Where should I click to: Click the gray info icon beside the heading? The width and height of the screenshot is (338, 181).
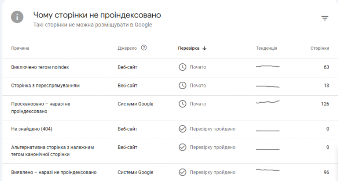click(17, 17)
